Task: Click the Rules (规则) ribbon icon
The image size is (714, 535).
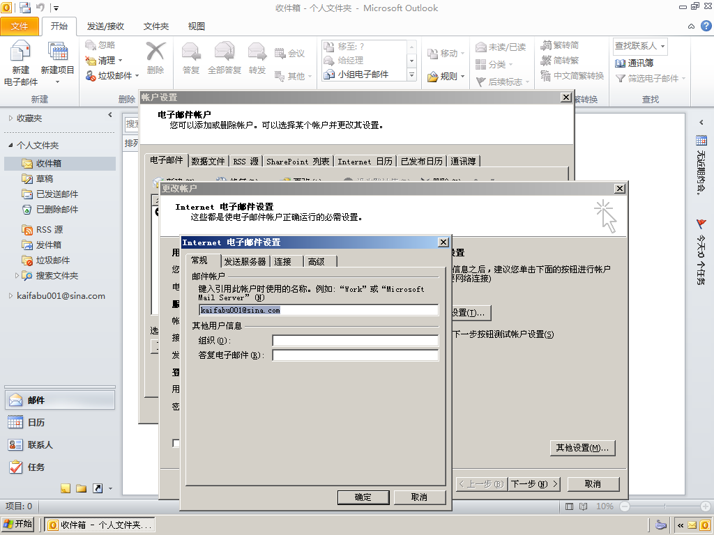Action: (x=432, y=77)
